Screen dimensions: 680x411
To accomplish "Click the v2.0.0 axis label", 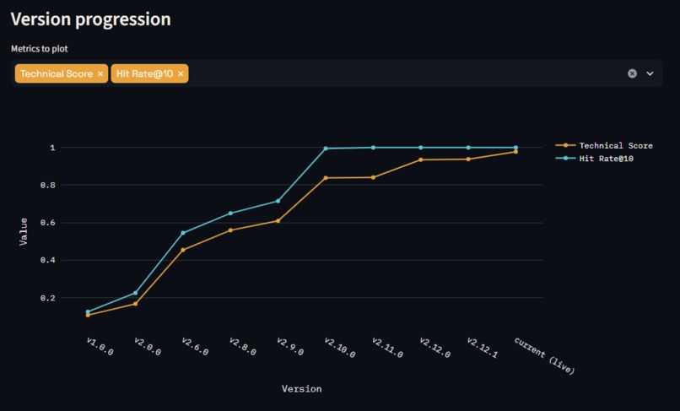I will click(x=148, y=346).
